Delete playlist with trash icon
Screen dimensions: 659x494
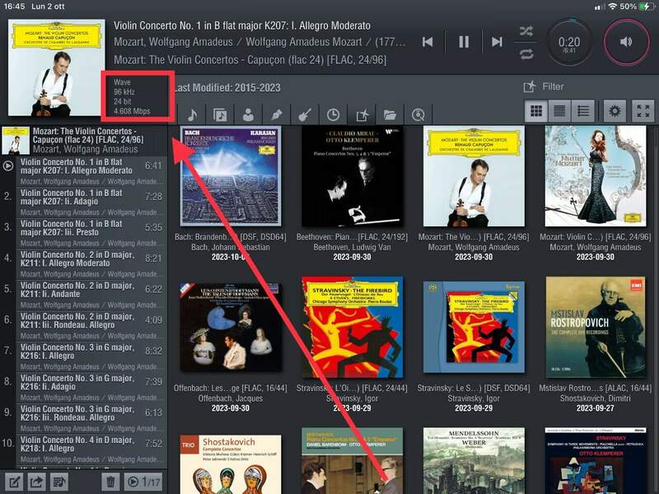(x=110, y=482)
